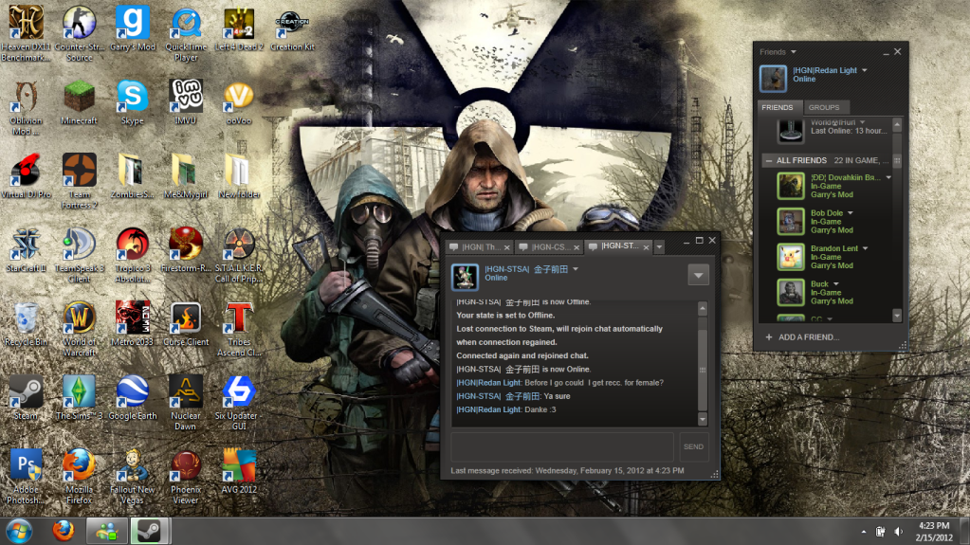The width and height of the screenshot is (970, 545).
Task: Open Brandon Lent friend options arrow
Action: pos(865,248)
